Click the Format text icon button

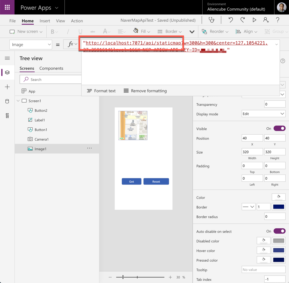pos(101,91)
